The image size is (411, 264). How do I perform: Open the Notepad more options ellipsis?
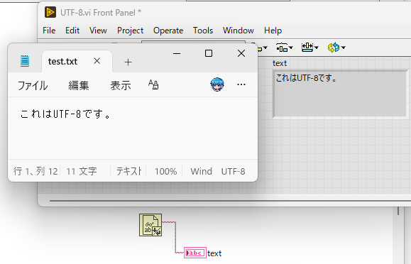(241, 84)
